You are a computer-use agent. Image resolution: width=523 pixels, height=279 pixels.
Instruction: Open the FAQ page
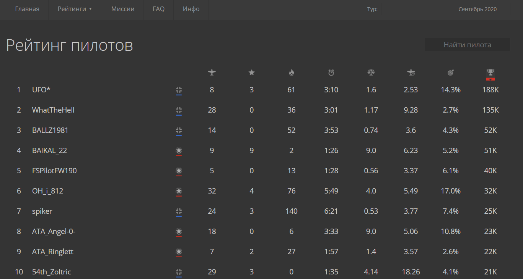point(158,9)
